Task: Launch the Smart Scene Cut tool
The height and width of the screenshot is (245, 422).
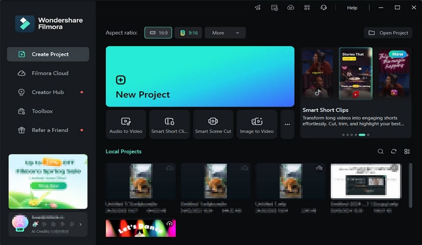Action: coord(213,124)
